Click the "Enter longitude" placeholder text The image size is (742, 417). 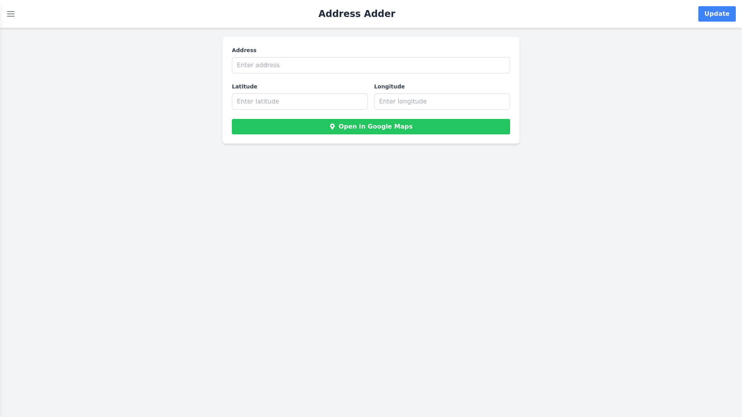click(403, 102)
